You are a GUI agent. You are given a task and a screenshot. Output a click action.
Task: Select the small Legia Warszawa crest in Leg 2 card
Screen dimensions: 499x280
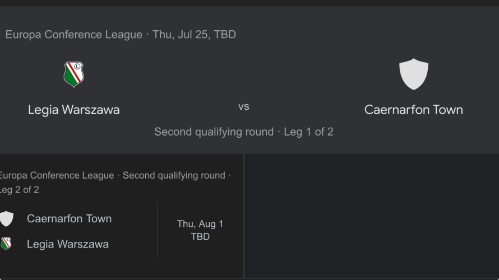(6, 244)
